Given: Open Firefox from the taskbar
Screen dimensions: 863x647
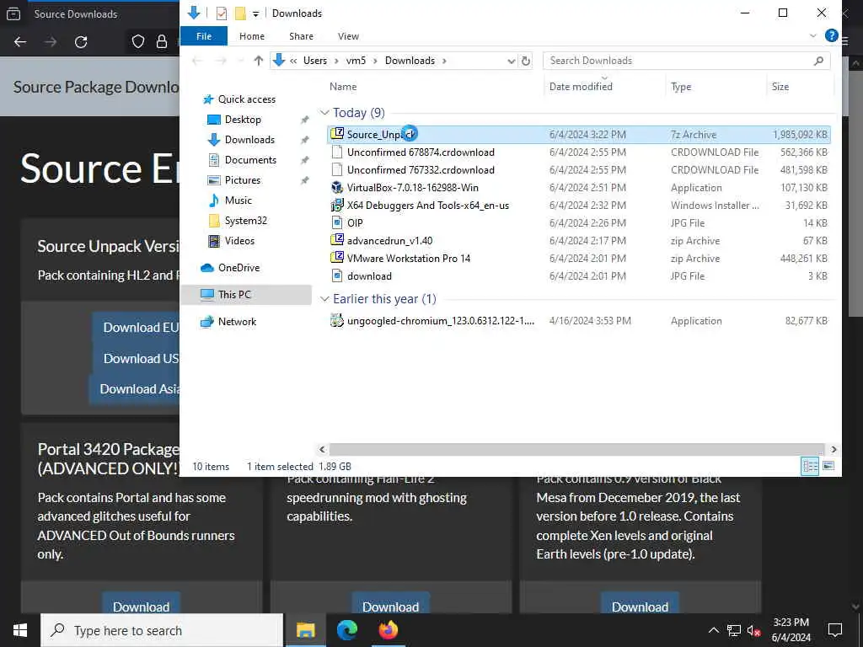Looking at the screenshot, I should (388, 630).
